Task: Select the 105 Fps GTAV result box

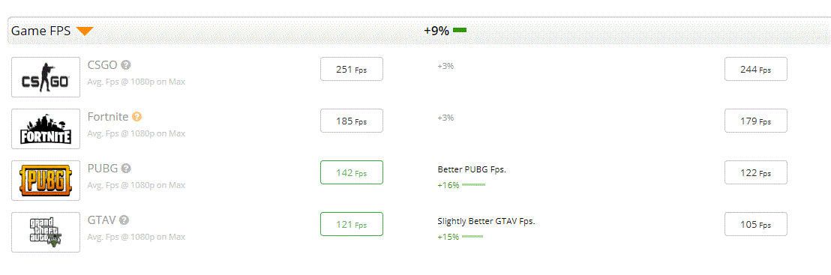Action: click(x=756, y=224)
